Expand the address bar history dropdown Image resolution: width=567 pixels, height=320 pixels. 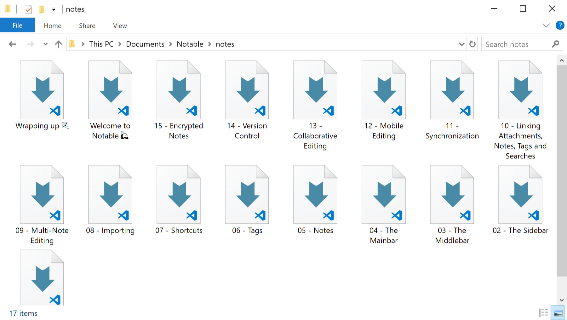[461, 44]
